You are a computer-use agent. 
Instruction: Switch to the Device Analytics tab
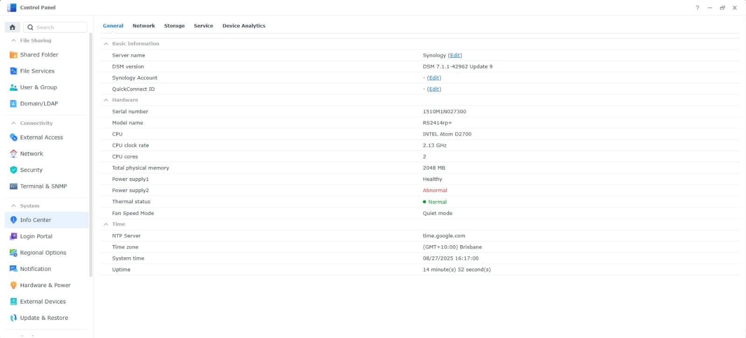243,26
